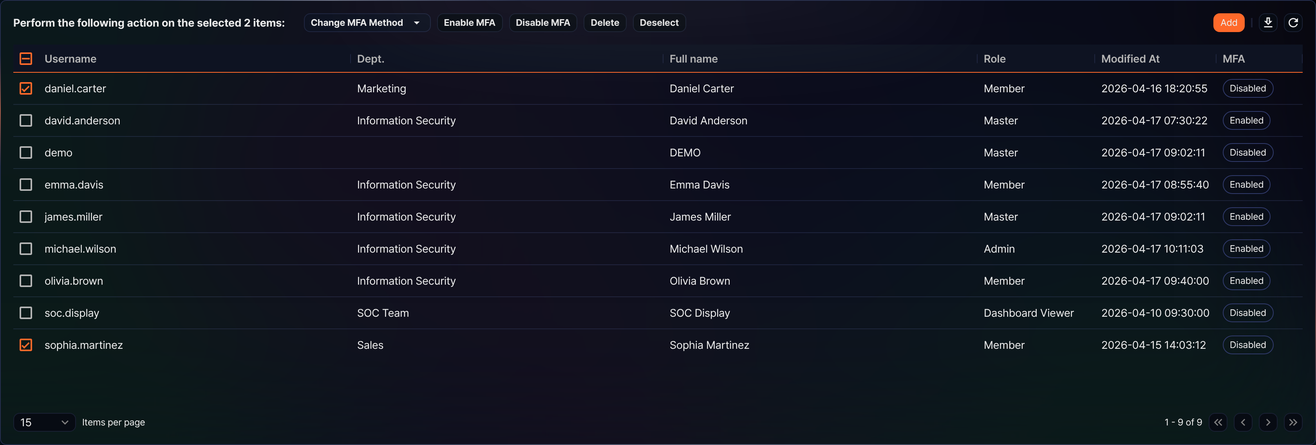1316x445 pixels.
Task: Click the Deselect button
Action: [x=659, y=22]
